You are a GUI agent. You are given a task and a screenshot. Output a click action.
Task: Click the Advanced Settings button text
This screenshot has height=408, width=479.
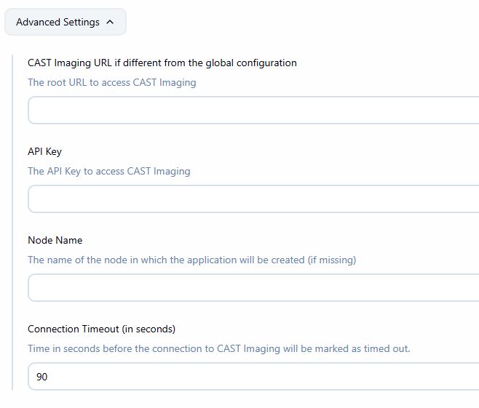tap(58, 22)
